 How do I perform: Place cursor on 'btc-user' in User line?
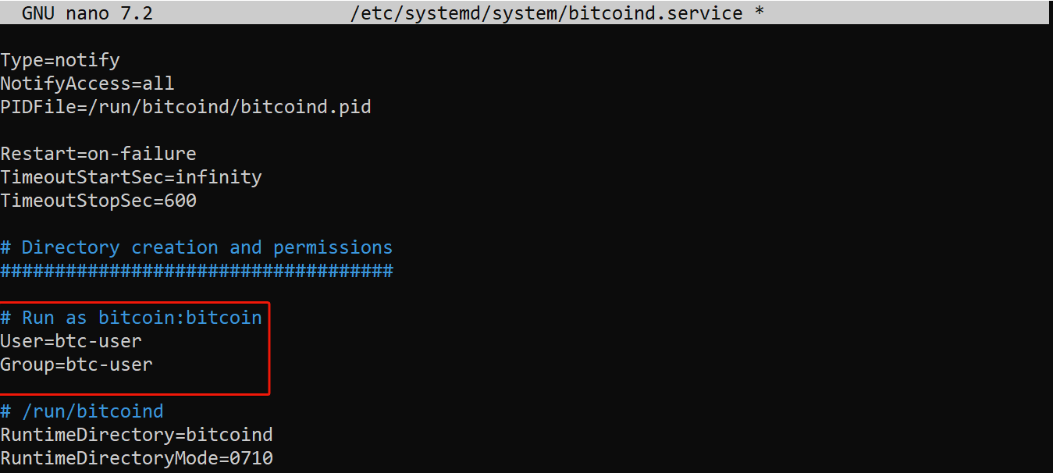tap(98, 341)
